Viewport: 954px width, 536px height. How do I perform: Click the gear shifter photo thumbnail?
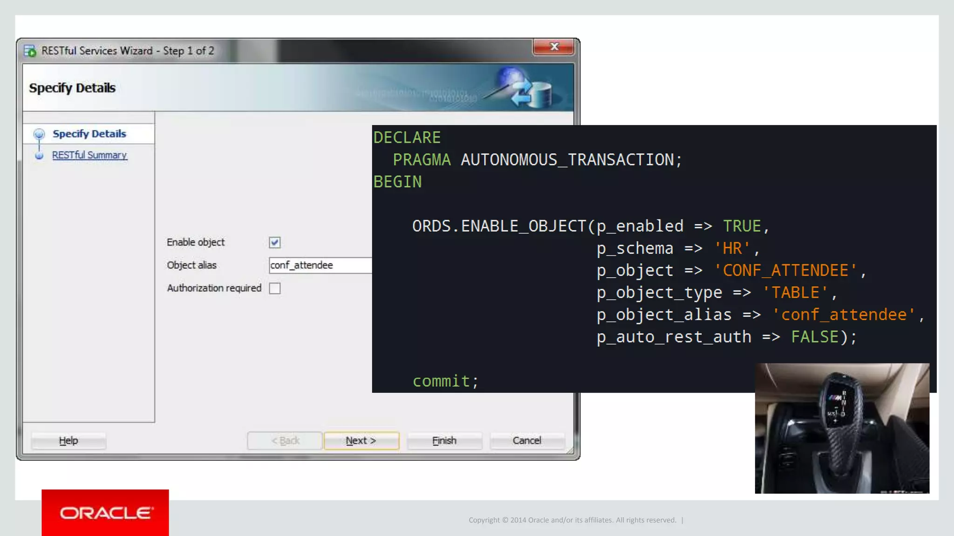[842, 428]
